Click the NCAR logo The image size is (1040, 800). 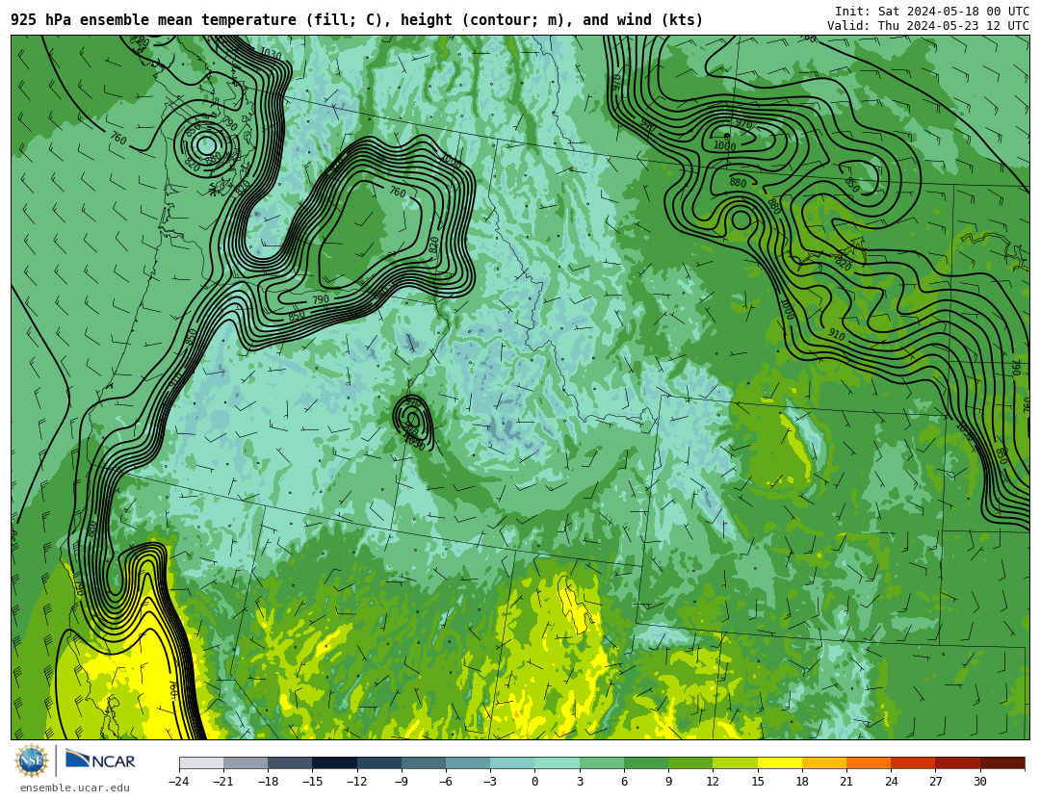point(100,761)
